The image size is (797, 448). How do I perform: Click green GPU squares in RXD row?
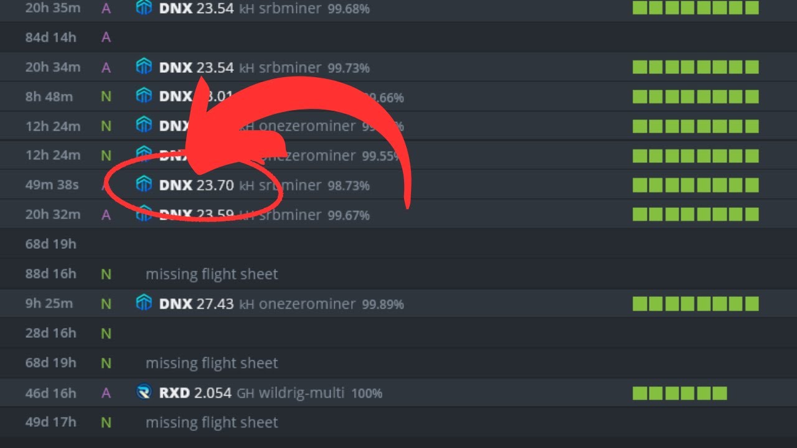click(680, 393)
